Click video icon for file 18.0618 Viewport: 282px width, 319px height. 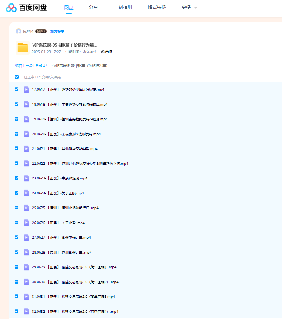(26, 105)
